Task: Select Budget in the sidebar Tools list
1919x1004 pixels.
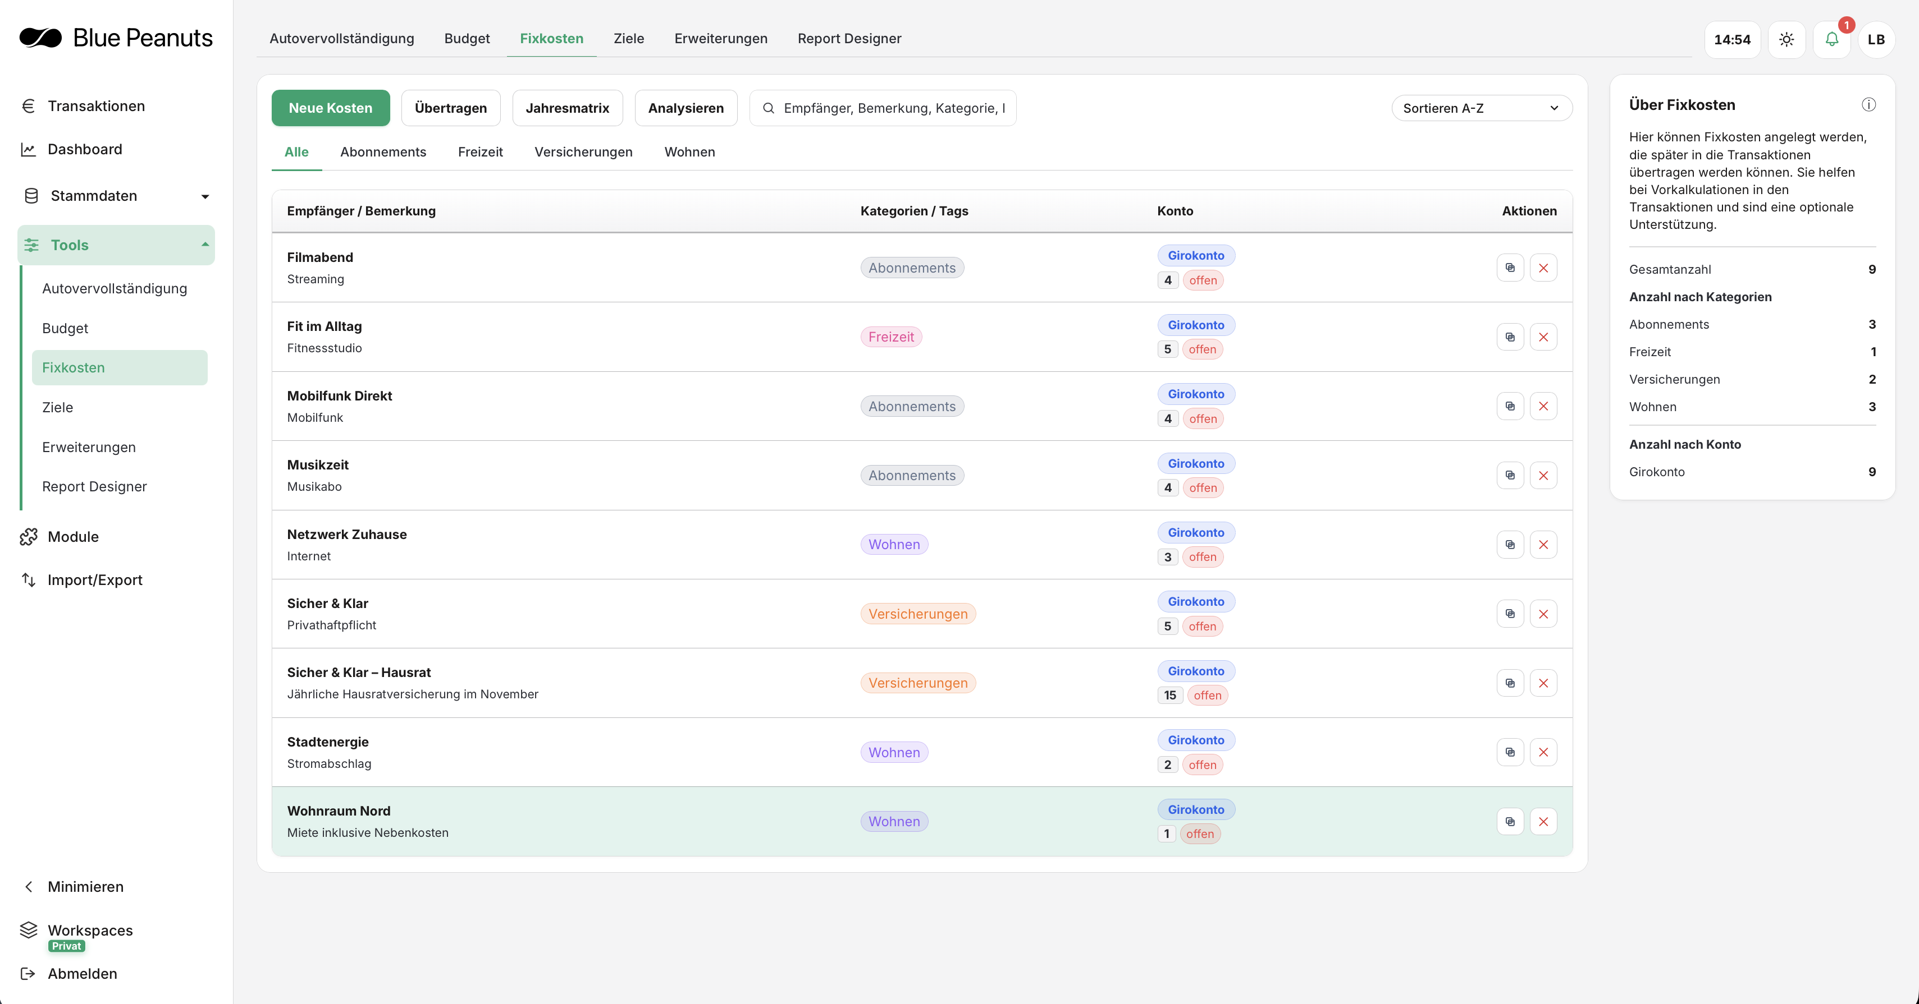Action: pos(66,328)
